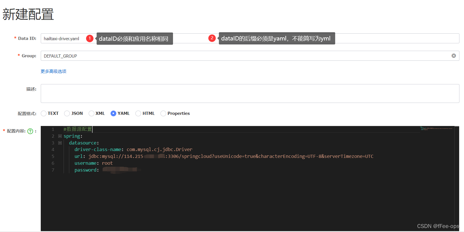Click the 'username: root' line

[x=93, y=163]
